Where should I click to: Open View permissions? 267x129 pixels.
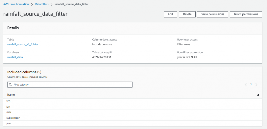point(213,14)
